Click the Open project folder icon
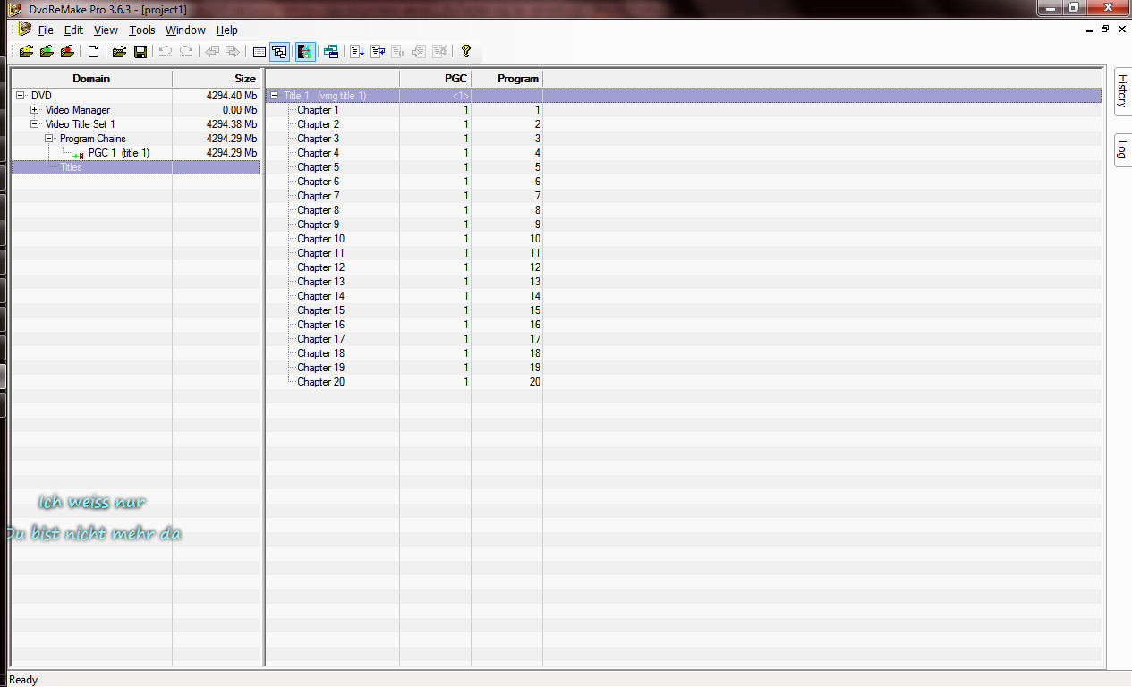This screenshot has height=687, width=1132. click(x=119, y=52)
